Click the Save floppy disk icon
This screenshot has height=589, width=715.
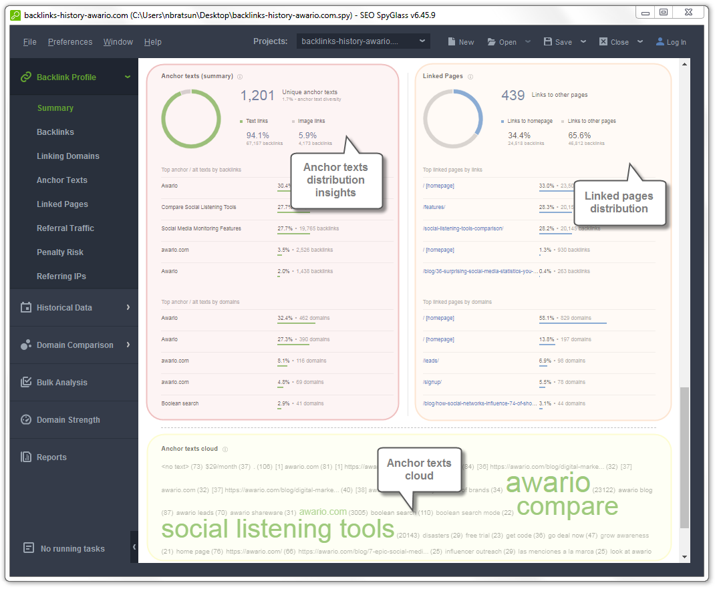coord(548,41)
